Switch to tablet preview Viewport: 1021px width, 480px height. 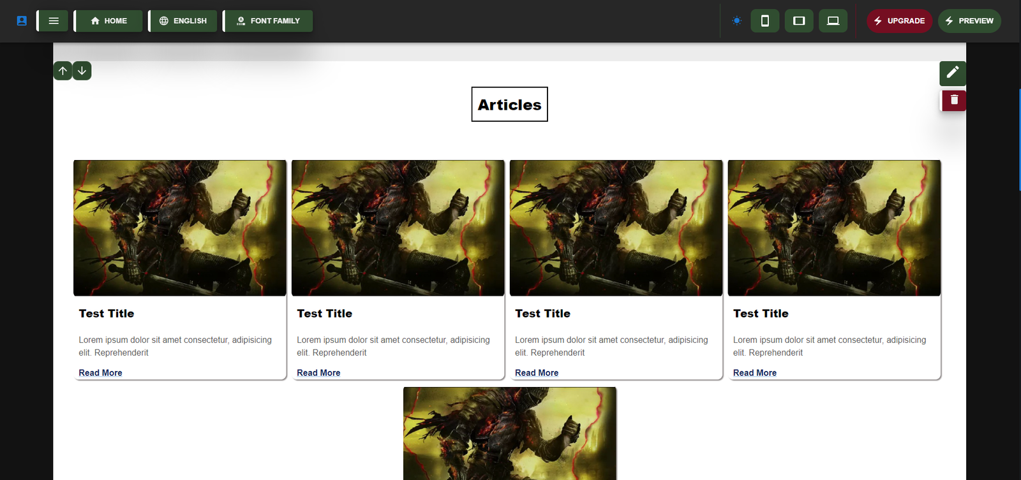pos(799,21)
